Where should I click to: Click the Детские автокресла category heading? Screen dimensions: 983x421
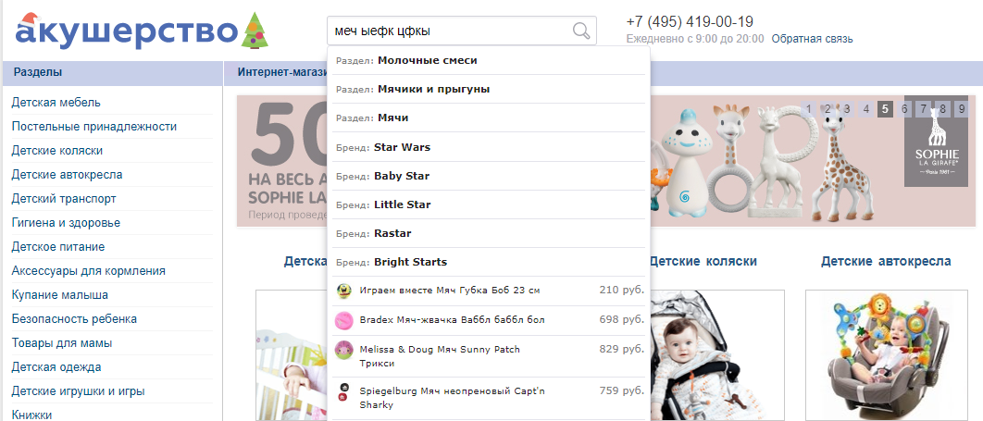pyautogui.click(x=886, y=261)
